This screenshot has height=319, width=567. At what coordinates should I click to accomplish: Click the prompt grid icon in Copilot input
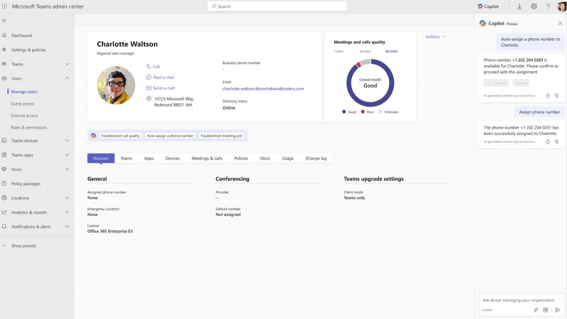tap(546, 310)
